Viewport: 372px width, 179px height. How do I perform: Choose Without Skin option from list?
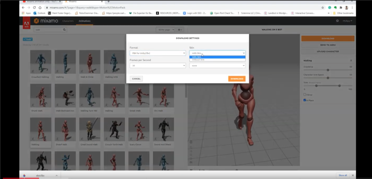click(x=198, y=59)
